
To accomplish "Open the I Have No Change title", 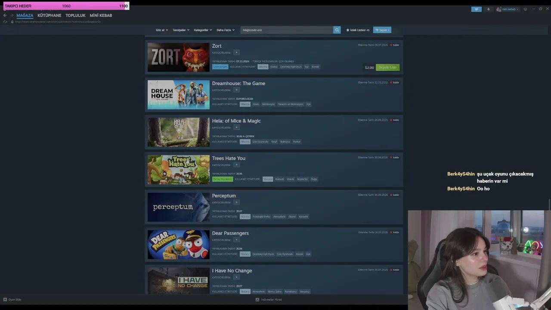I will tap(232, 271).
